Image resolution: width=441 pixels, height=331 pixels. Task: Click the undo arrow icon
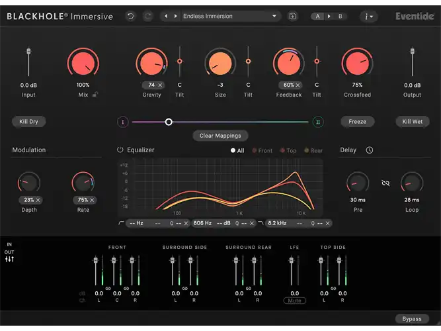point(130,17)
